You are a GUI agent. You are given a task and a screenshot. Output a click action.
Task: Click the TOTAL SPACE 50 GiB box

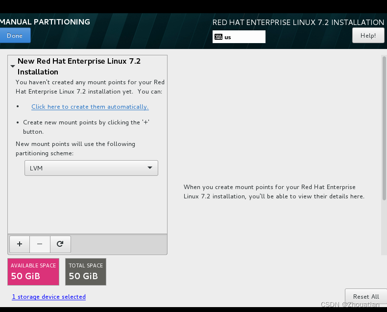click(x=86, y=272)
